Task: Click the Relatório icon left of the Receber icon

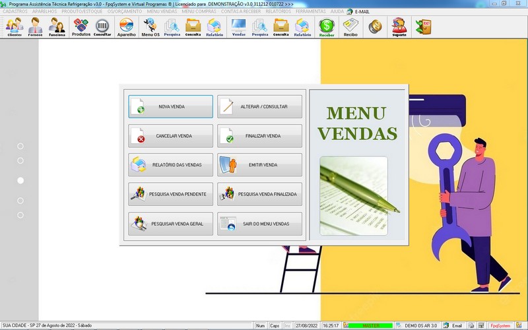Action: (x=302, y=27)
